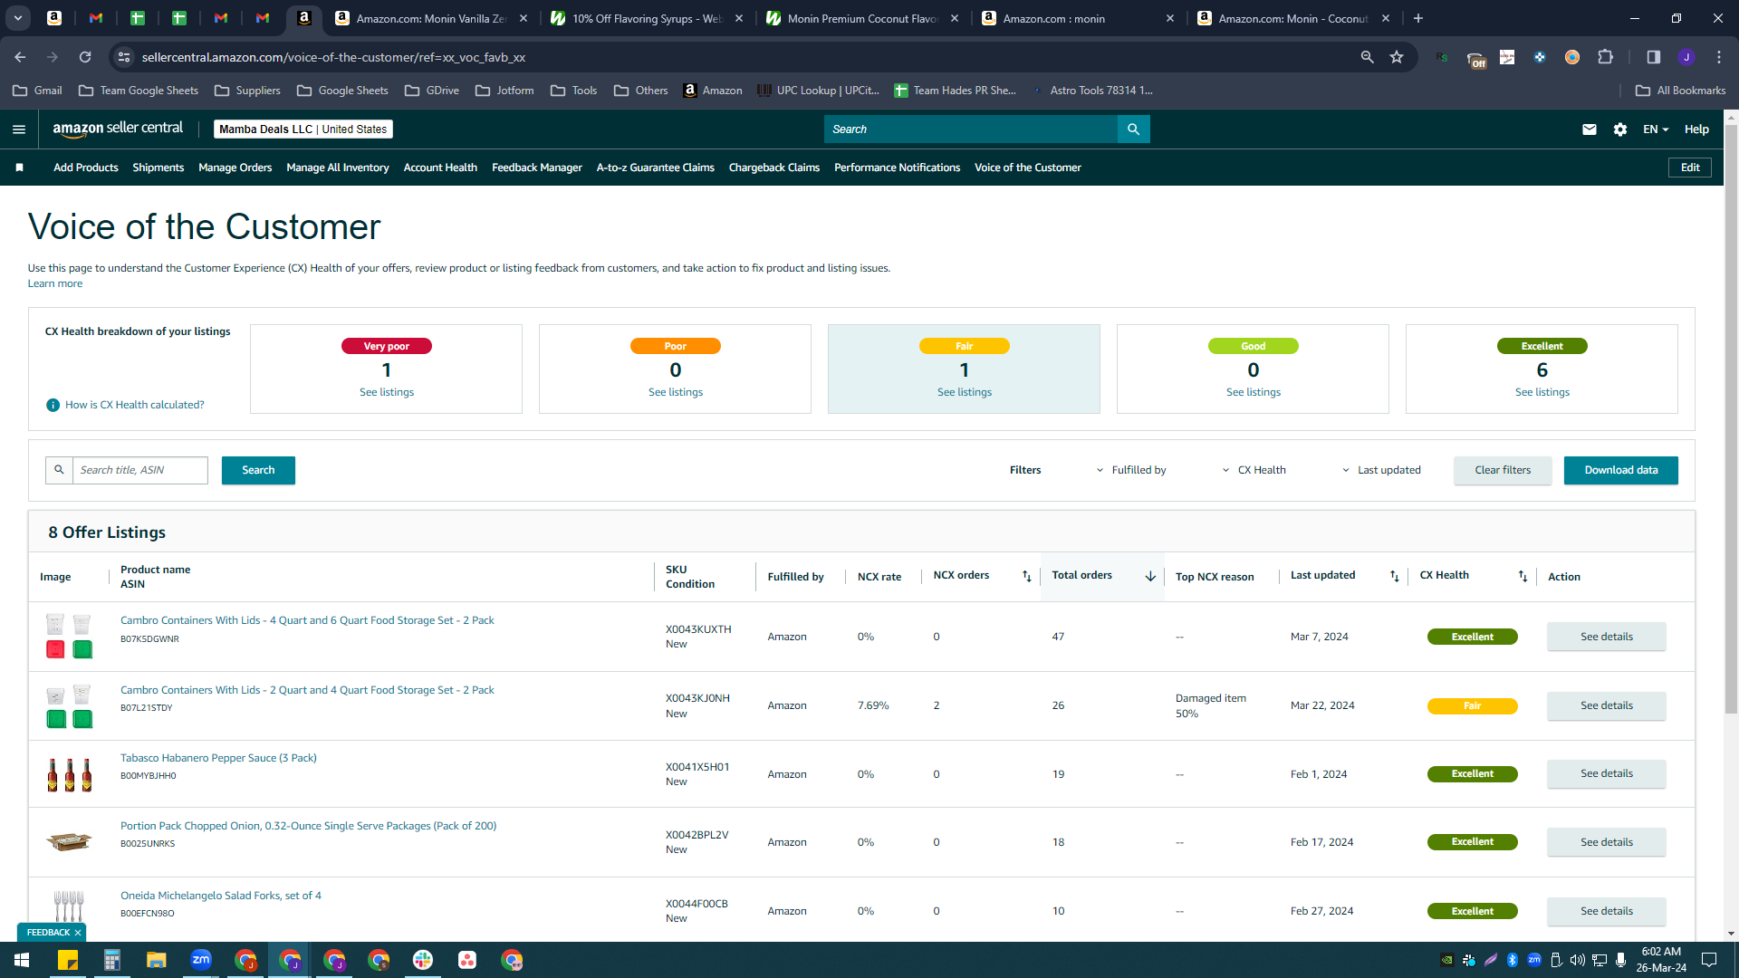Open the settings gear icon
The height and width of the screenshot is (978, 1739).
(x=1620, y=129)
